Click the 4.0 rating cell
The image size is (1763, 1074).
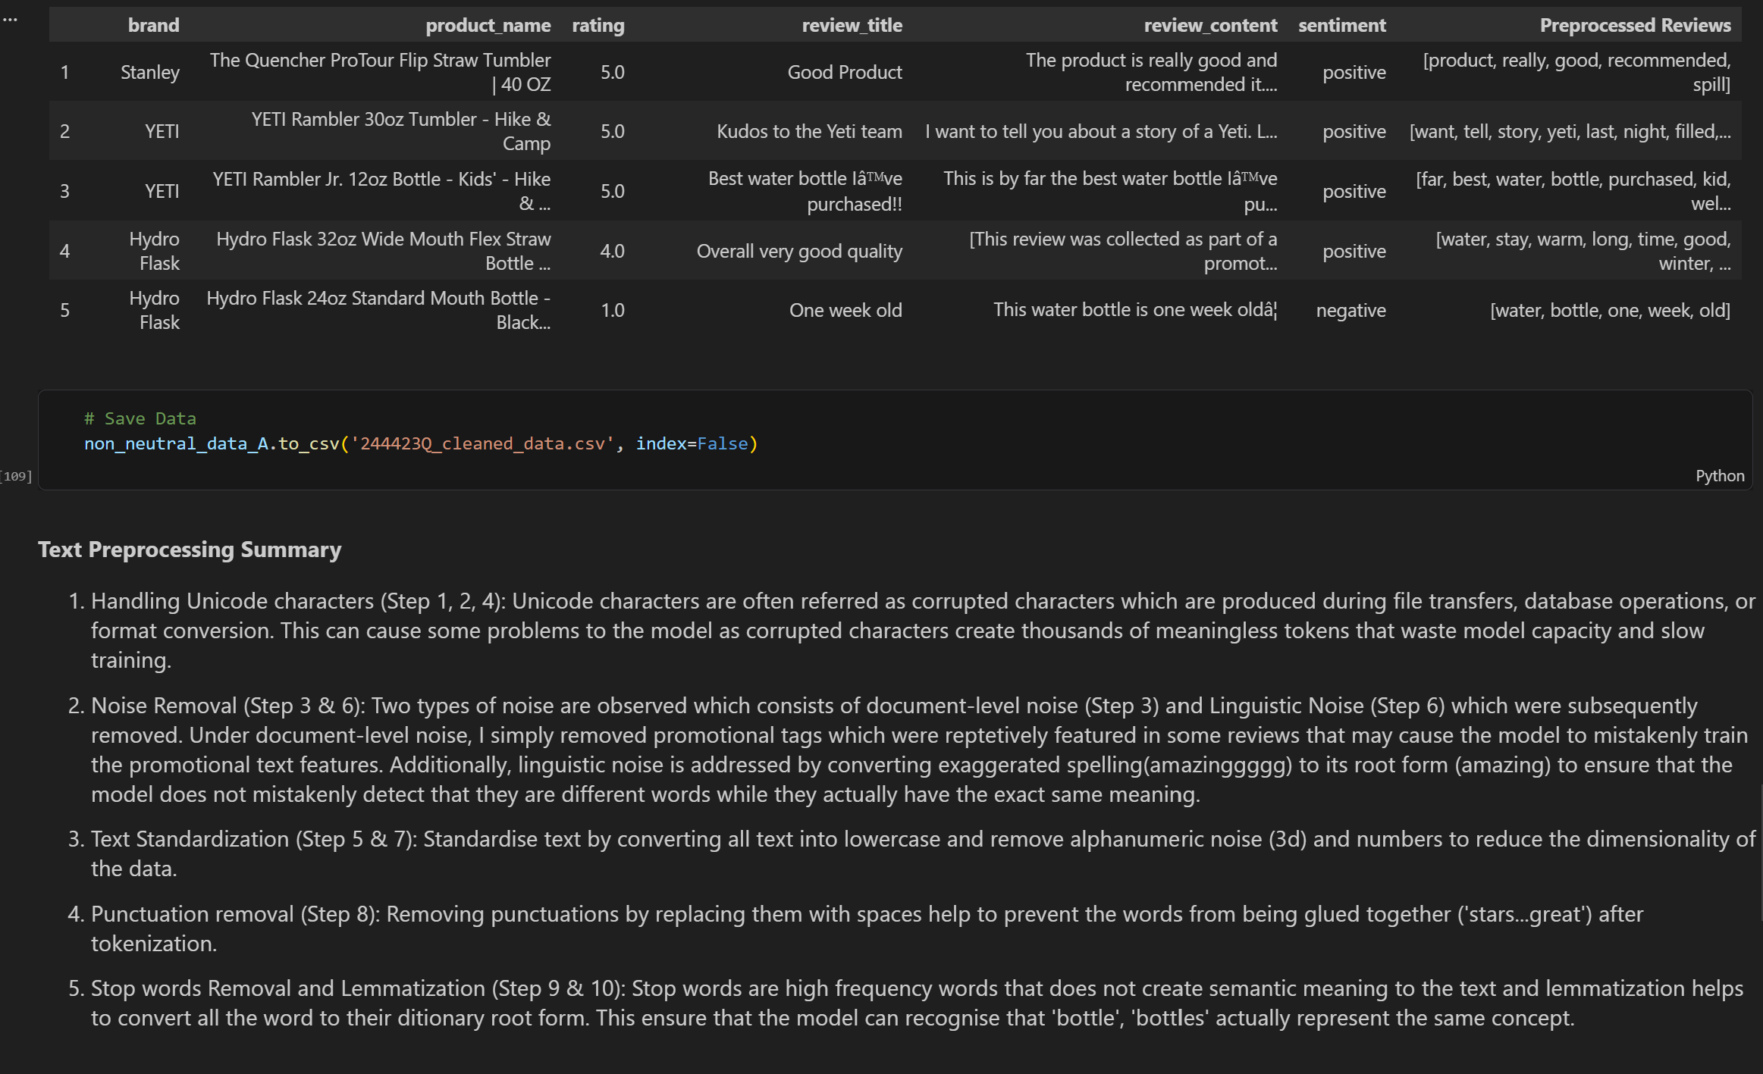point(612,251)
